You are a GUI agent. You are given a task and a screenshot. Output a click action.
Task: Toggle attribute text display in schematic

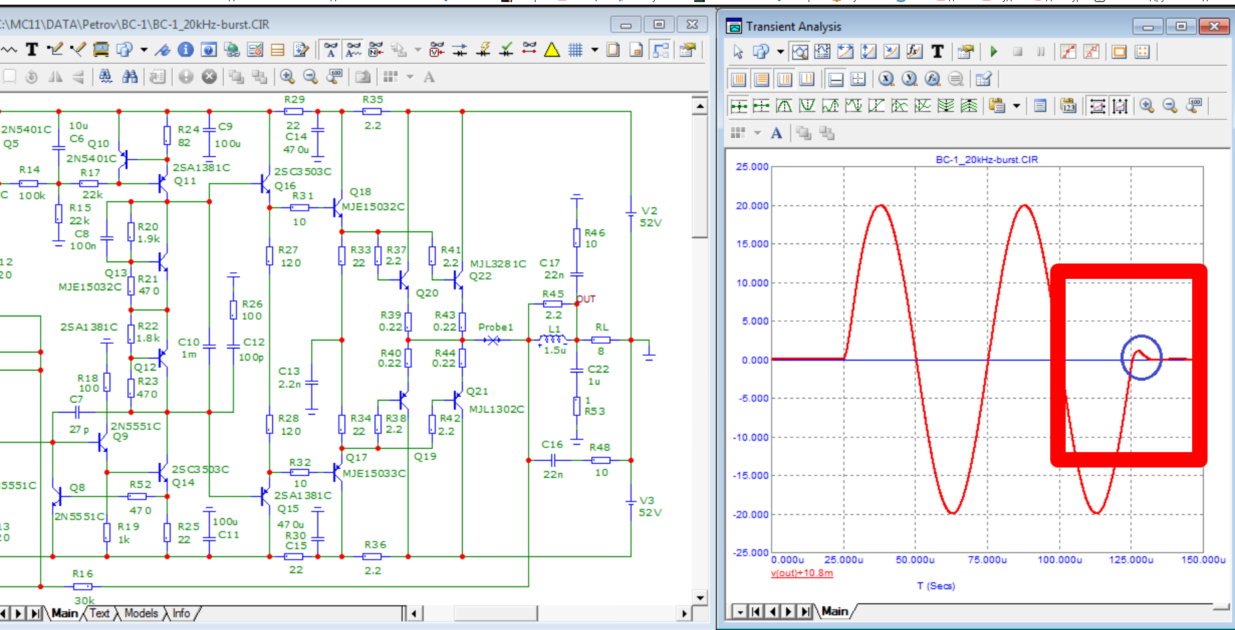[331, 49]
